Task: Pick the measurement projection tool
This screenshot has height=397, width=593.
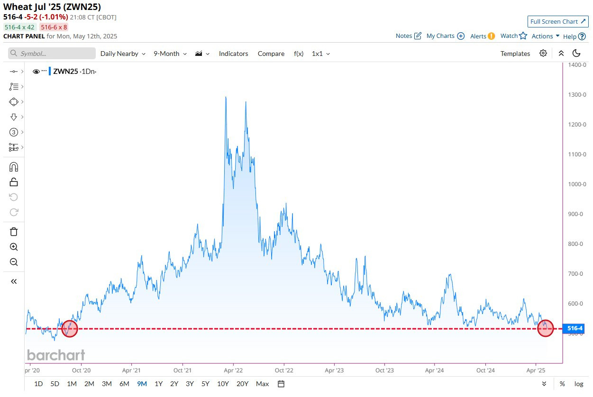Action: tap(14, 147)
